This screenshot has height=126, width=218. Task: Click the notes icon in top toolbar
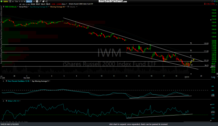pyautogui.click(x=43, y=1)
